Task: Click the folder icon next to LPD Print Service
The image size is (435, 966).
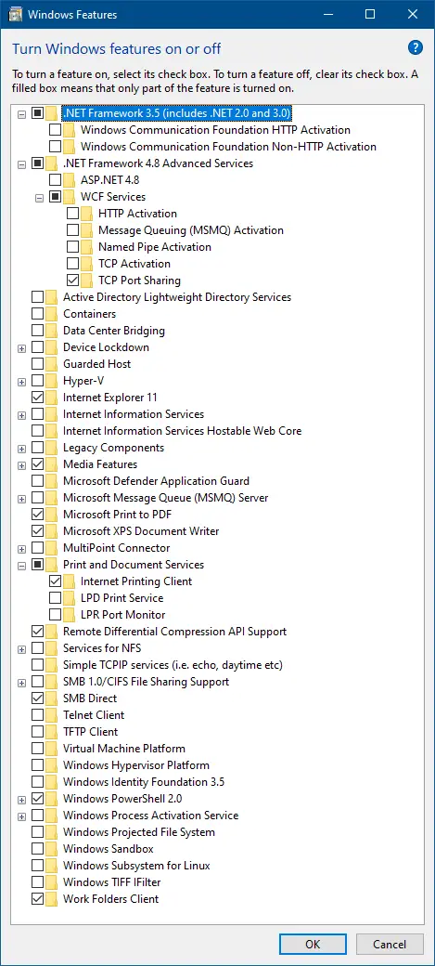Action: tap(70, 598)
